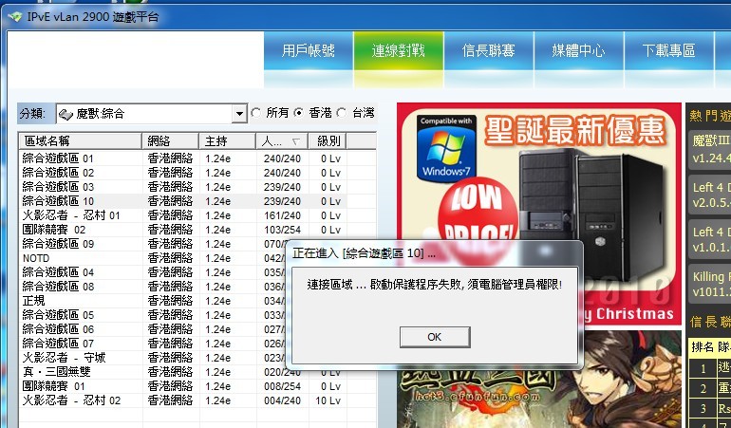Screen dimensions: 731x428
Task: Sort by 區域名稱 column header
Action: pyautogui.click(x=80, y=140)
